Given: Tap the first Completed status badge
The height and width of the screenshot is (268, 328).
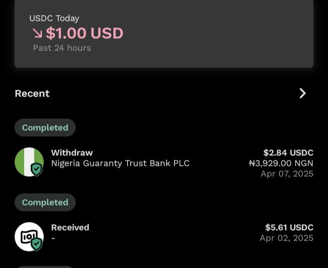Looking at the screenshot, I should tap(45, 128).
